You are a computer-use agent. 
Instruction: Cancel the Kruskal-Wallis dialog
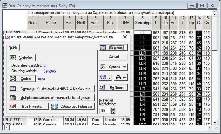(x=113, y=57)
